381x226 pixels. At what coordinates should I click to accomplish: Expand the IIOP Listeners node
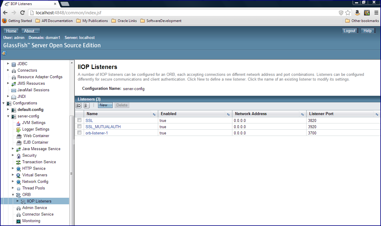[x=18, y=201]
